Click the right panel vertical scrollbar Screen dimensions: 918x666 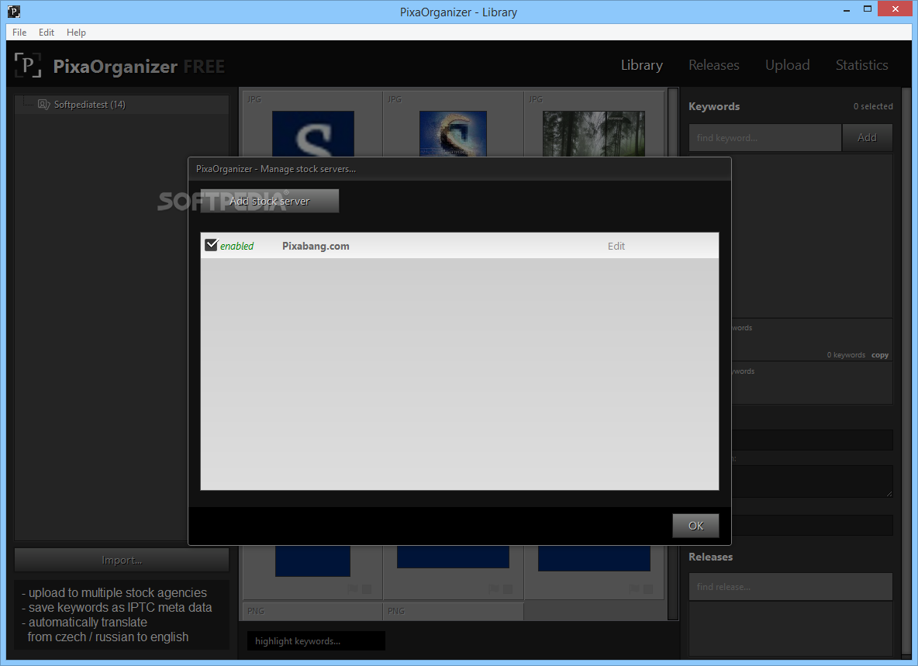(906, 372)
